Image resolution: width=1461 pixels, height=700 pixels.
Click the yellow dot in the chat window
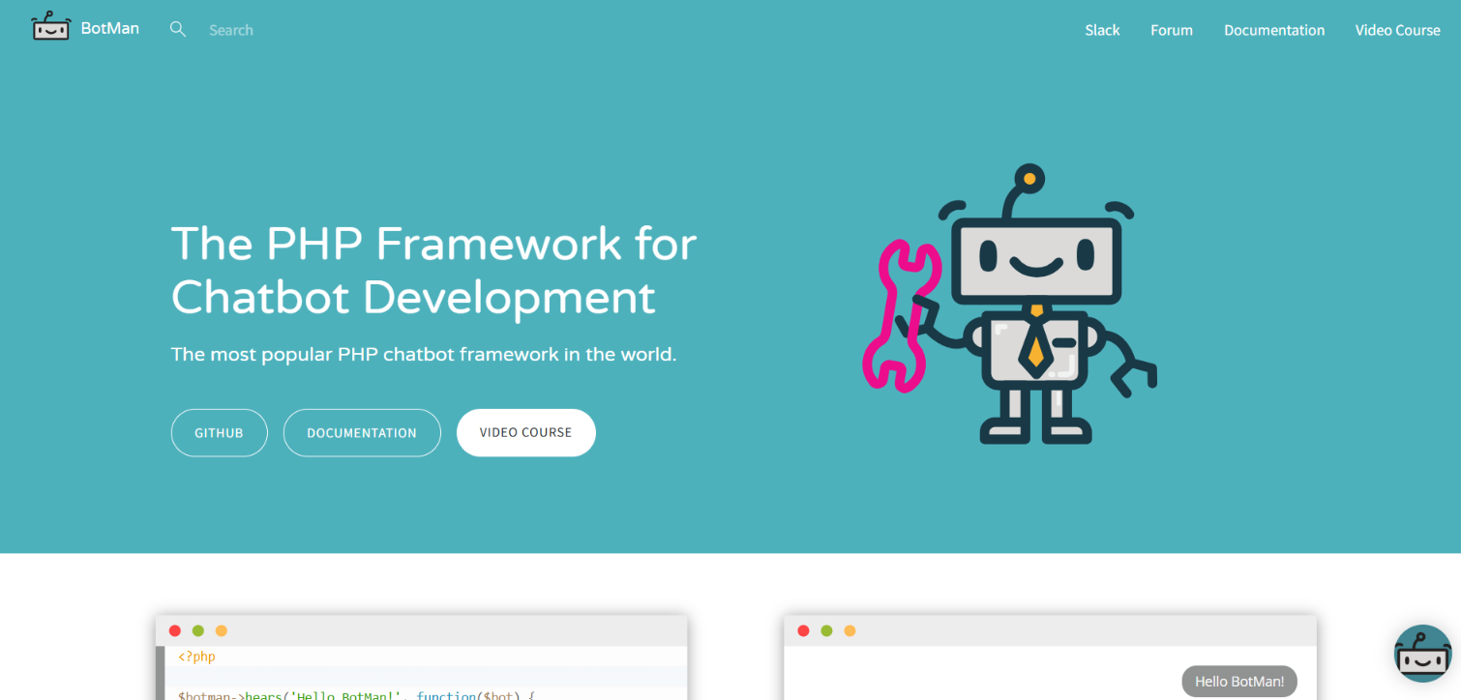pyautogui.click(x=850, y=630)
